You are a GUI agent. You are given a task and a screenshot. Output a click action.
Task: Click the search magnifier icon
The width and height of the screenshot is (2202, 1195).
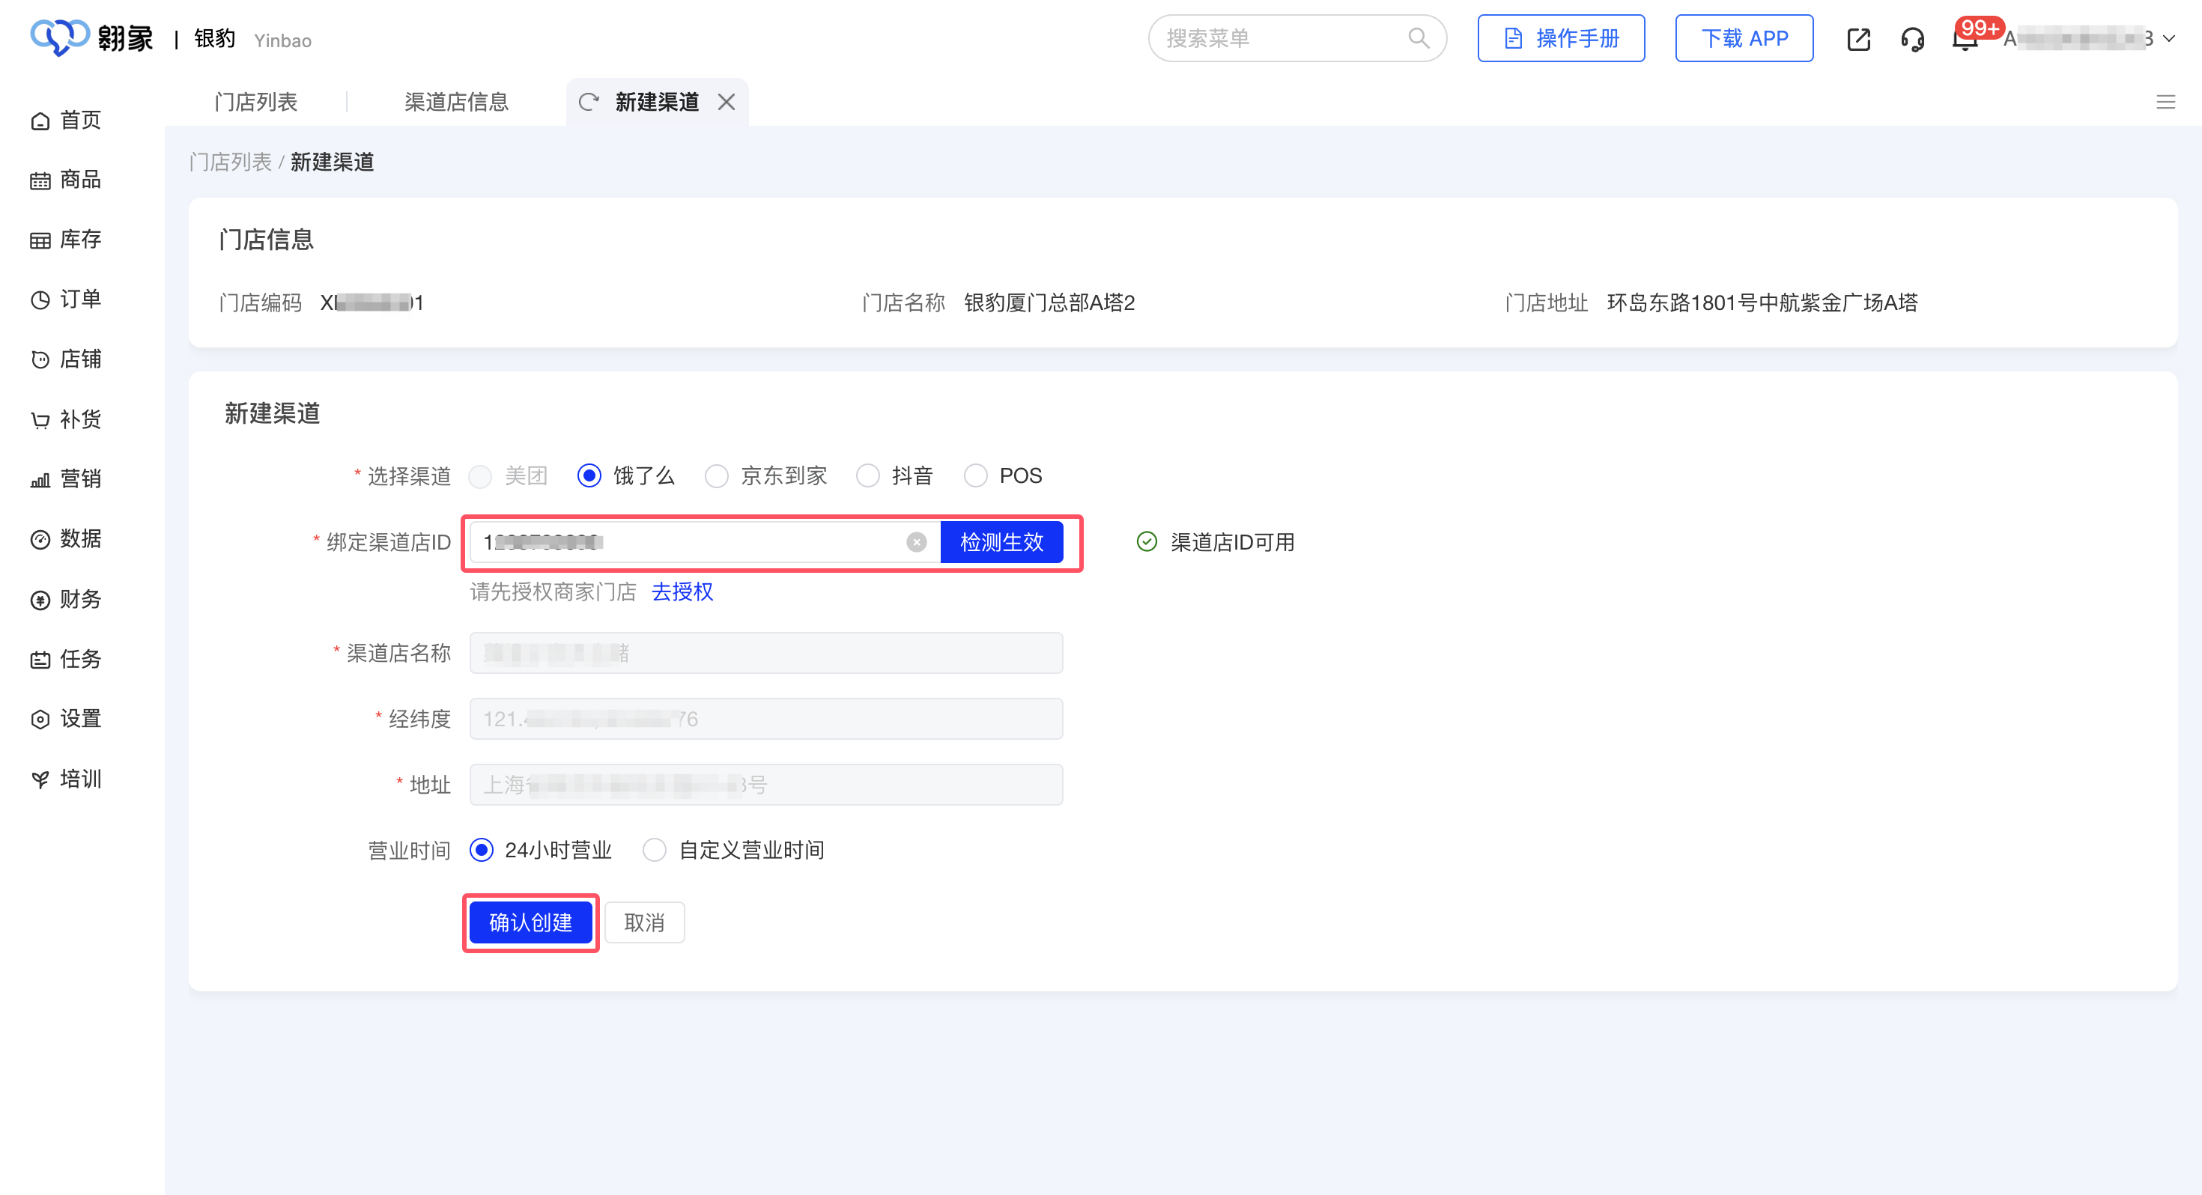click(x=1418, y=38)
